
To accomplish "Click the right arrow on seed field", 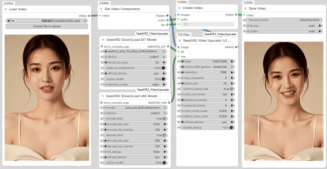I will [x=232, y=62].
